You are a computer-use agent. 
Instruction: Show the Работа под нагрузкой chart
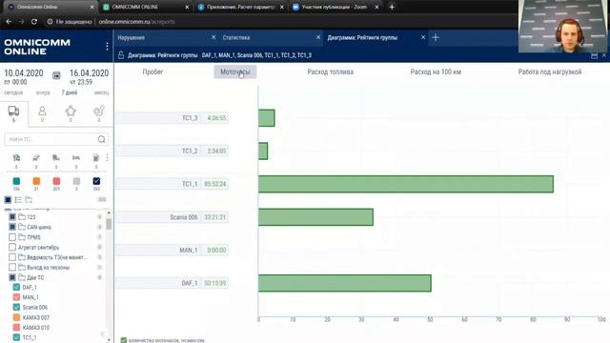(550, 72)
